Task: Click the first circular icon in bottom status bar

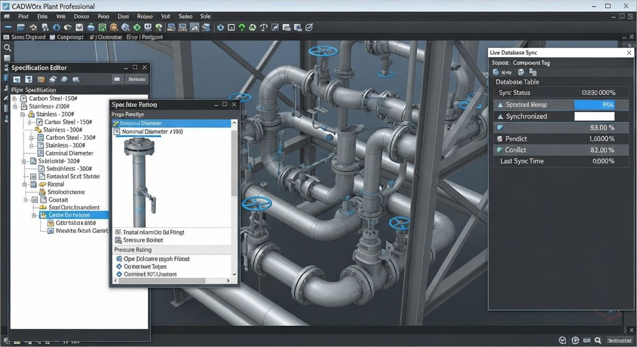Action: [x=563, y=341]
